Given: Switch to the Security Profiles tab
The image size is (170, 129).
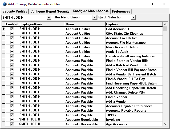Looking at the screenshot, I should (15, 11).
